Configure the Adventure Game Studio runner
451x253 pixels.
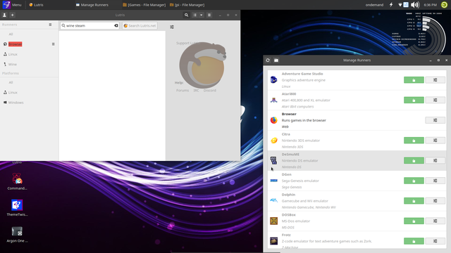click(x=435, y=80)
